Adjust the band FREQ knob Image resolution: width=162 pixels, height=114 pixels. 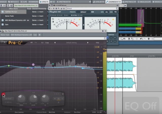click(x=21, y=98)
